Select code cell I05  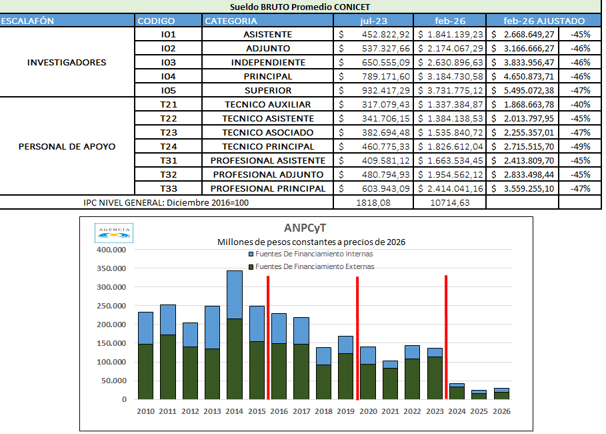[x=168, y=90]
